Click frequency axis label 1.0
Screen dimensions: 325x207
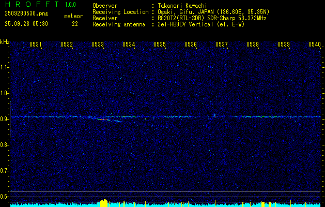point(4,94)
